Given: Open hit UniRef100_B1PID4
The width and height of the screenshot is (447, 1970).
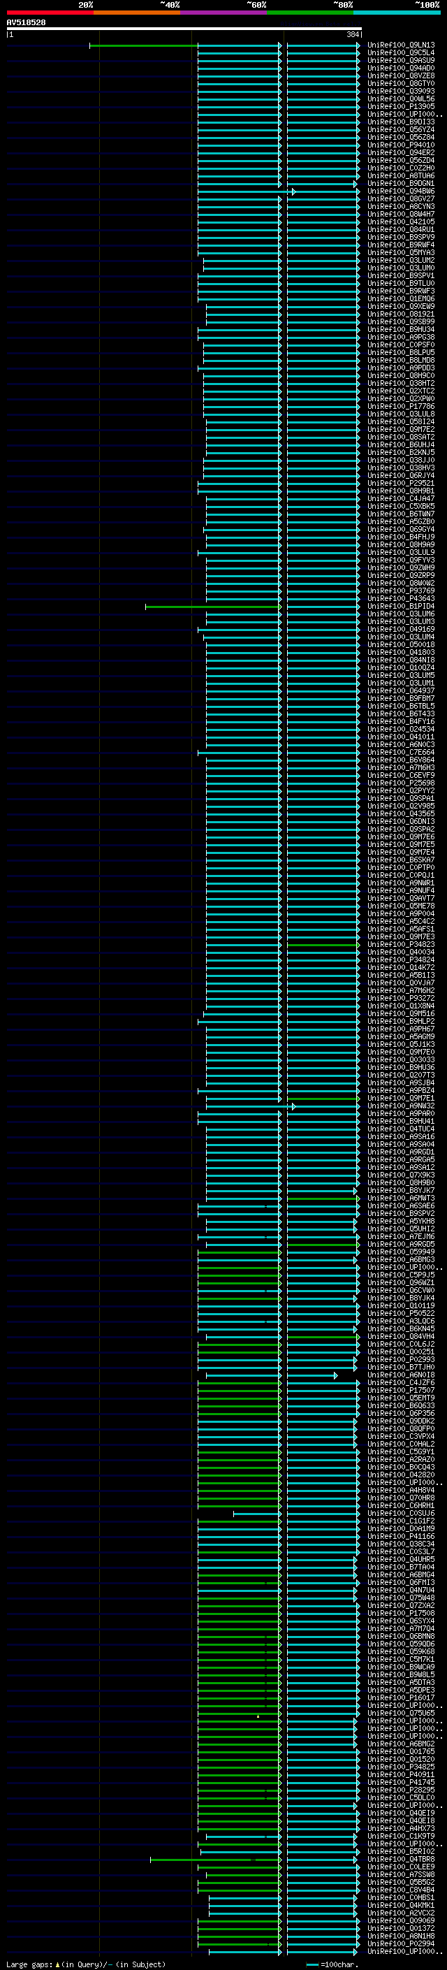Looking at the screenshot, I should 400,607.
